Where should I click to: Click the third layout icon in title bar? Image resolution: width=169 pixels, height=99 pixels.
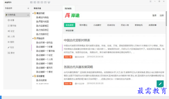coord(38,2)
